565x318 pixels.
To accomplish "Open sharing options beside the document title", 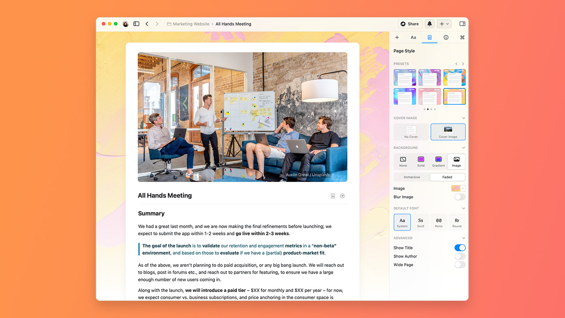I will [x=342, y=196].
